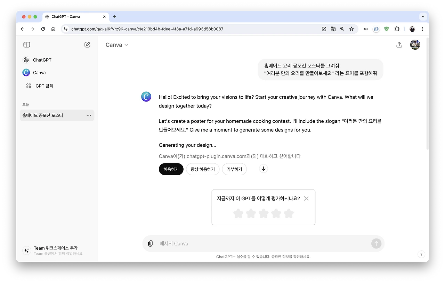Click the 항상 허용하기 button
Screen dimensions: 445x283
click(x=203, y=169)
